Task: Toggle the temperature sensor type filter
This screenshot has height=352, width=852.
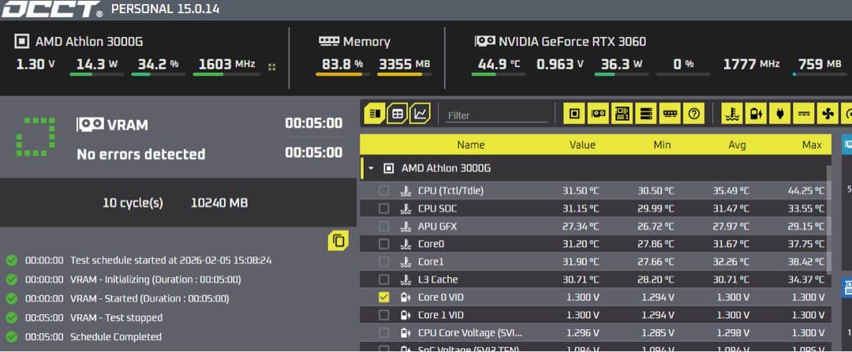Action: click(x=732, y=114)
